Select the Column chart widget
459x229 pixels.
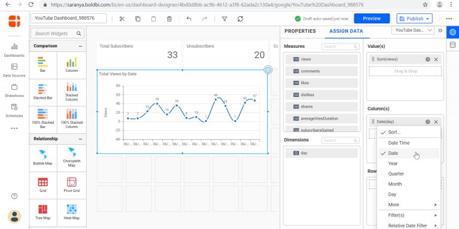[72, 65]
